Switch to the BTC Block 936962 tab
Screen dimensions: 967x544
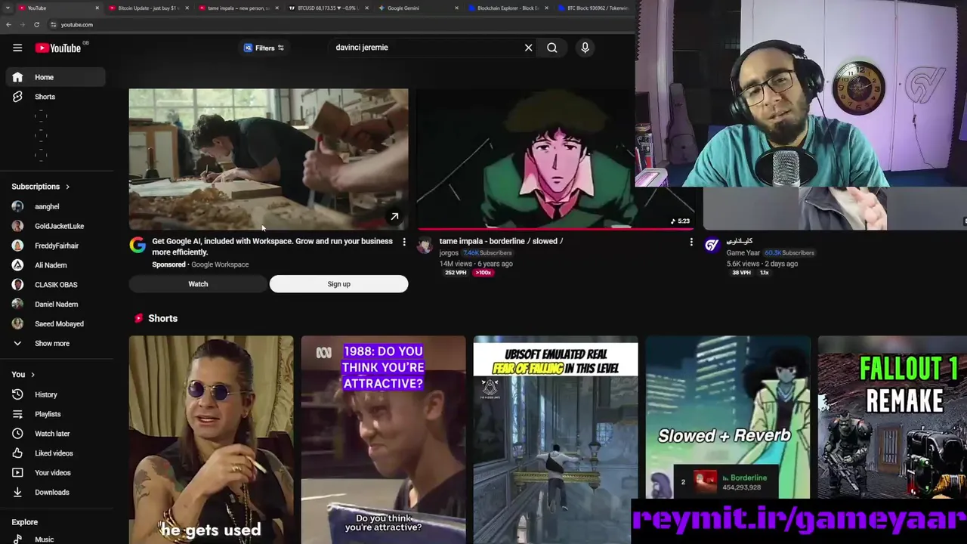[594, 8]
